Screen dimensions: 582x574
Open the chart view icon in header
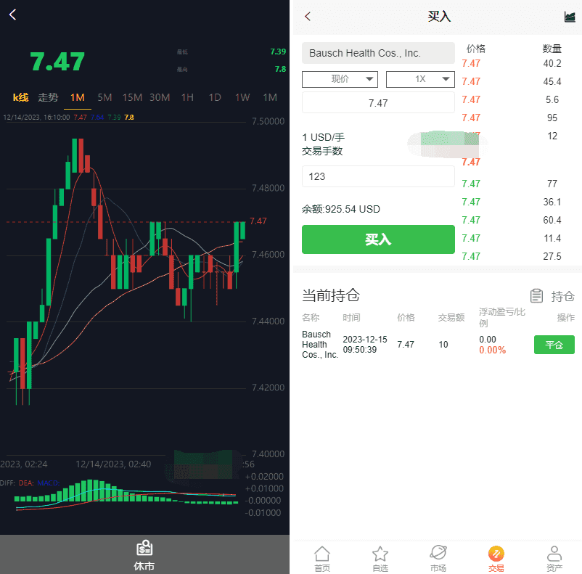(569, 17)
